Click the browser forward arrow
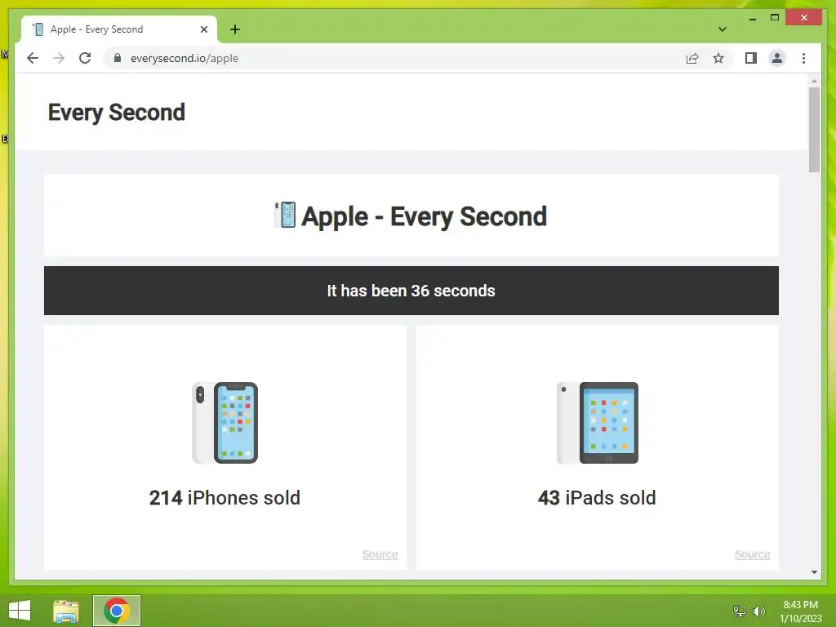The width and height of the screenshot is (836, 627). point(59,58)
